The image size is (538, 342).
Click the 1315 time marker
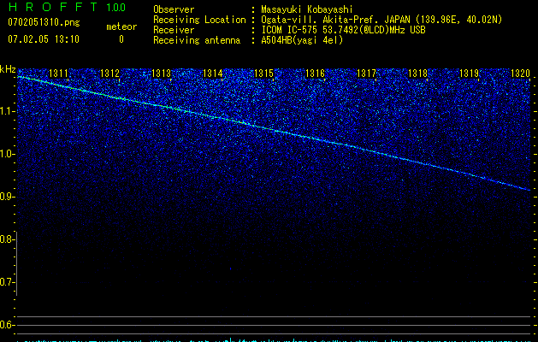click(263, 73)
